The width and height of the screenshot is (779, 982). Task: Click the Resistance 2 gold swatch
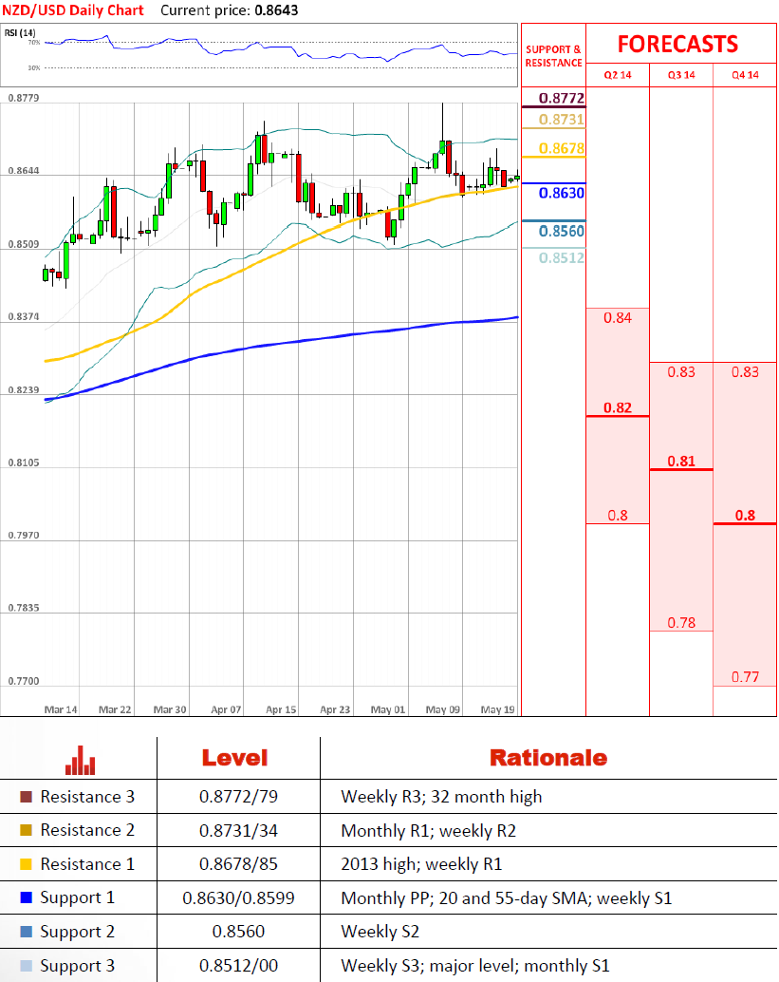tap(26, 830)
